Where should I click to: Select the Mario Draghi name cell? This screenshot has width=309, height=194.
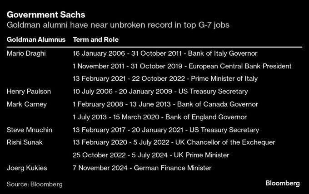coord(26,53)
